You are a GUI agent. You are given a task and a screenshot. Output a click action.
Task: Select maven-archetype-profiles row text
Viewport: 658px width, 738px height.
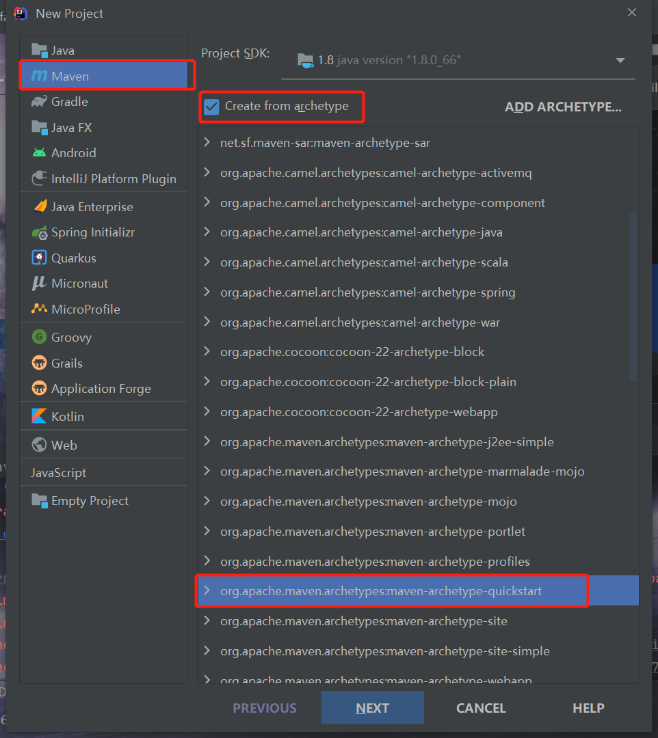click(x=375, y=562)
